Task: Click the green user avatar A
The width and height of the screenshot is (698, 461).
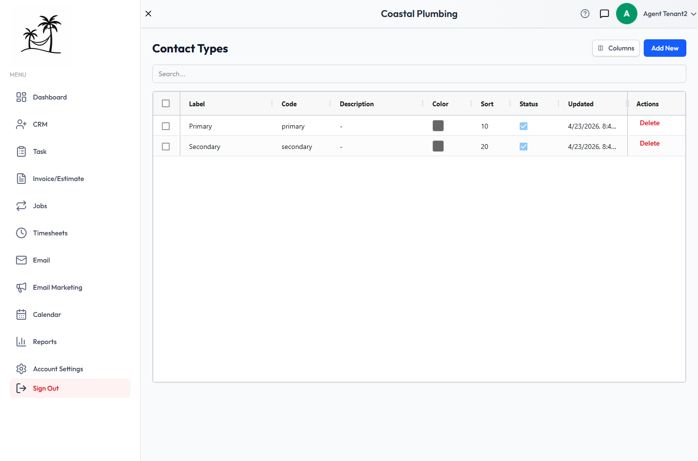Action: click(627, 14)
